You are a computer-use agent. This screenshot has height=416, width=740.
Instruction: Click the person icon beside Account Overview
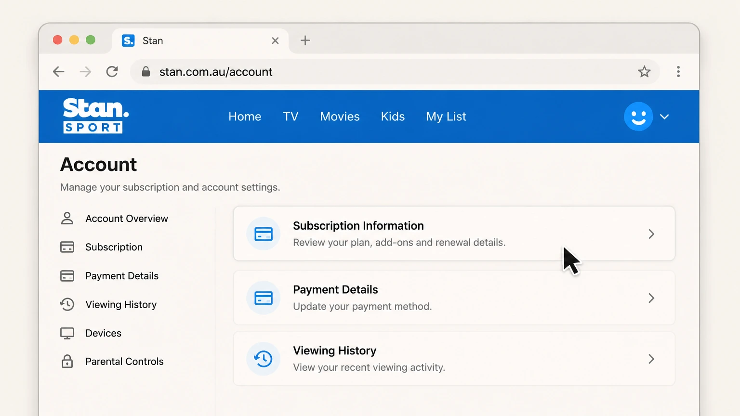click(x=67, y=219)
